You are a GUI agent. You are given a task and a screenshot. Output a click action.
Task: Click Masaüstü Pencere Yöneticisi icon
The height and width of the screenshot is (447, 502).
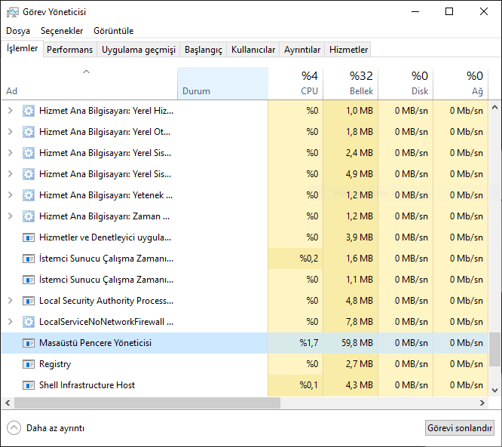(29, 343)
